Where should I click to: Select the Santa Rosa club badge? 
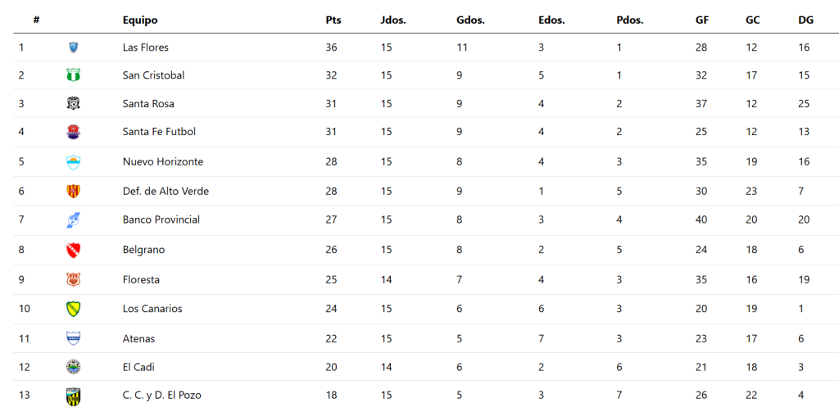coord(73,103)
